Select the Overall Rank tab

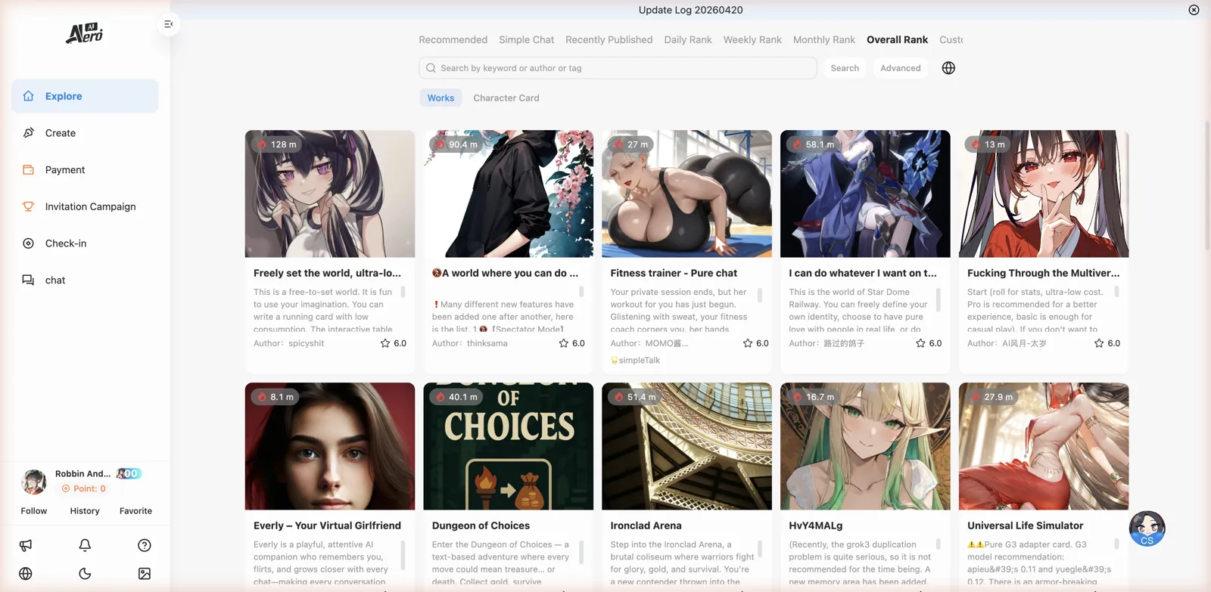tap(897, 39)
